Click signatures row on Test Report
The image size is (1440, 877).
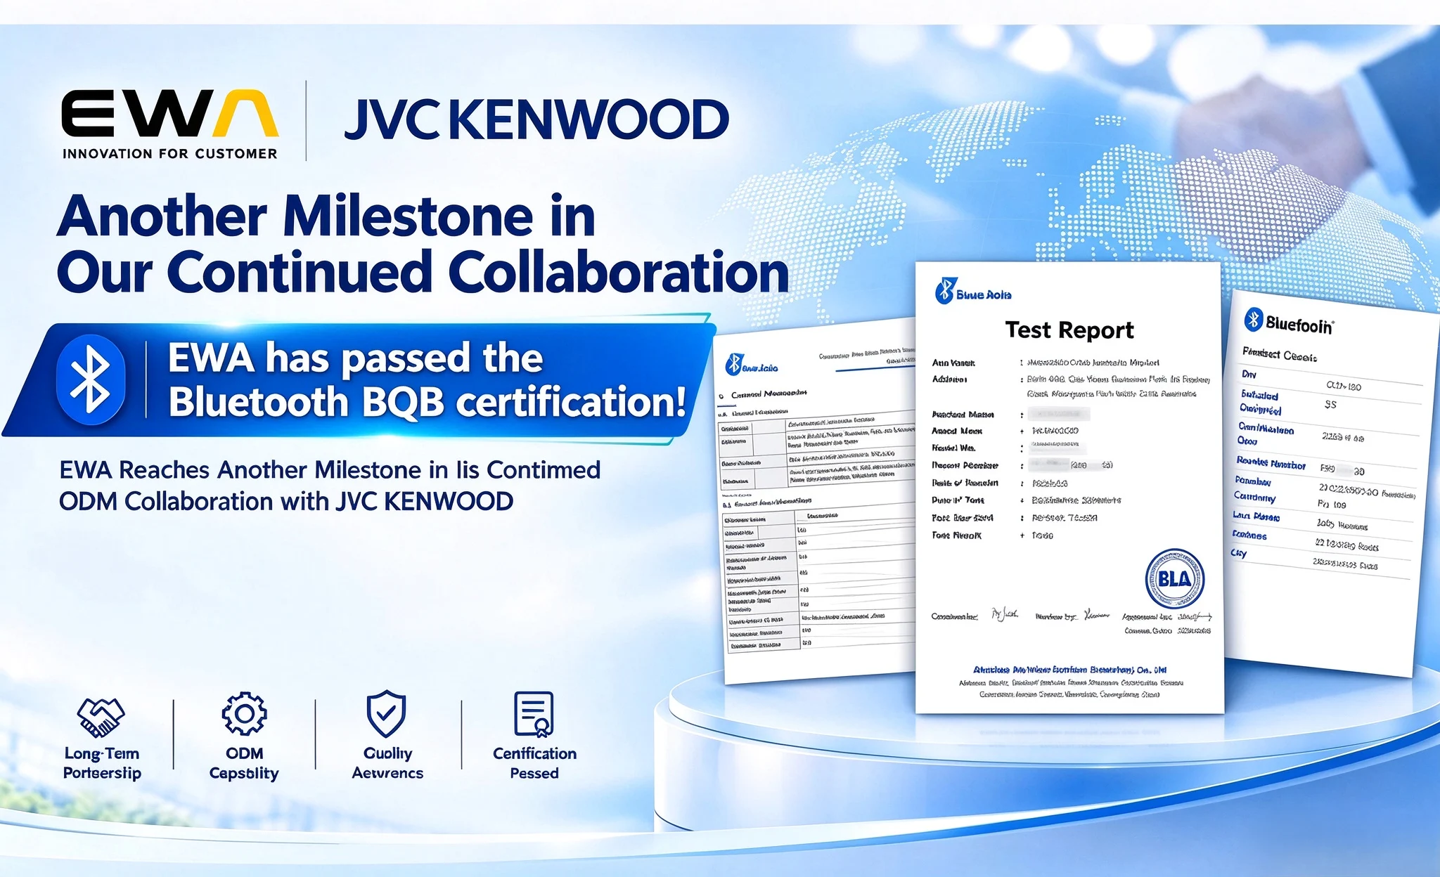pyautogui.click(x=1071, y=616)
